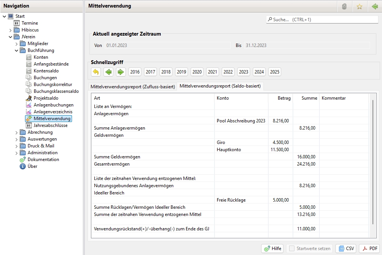382x255 pixels.
Task: Collapse the Buchführung tree node
Action: click(17, 50)
